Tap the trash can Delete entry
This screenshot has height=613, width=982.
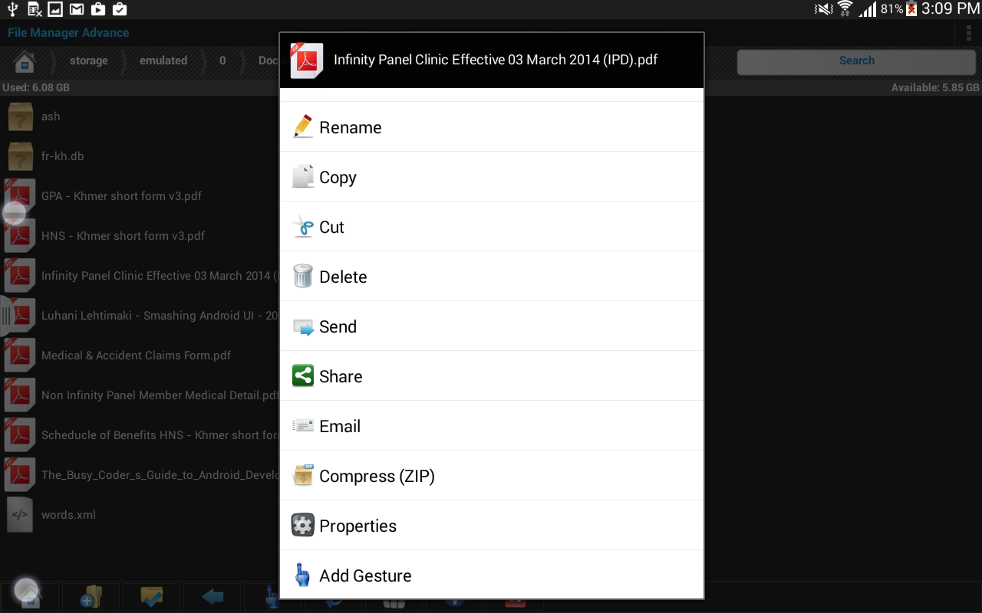(x=492, y=277)
